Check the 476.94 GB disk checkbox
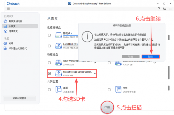Viewport: 174px width, 115px height. point(109,63)
